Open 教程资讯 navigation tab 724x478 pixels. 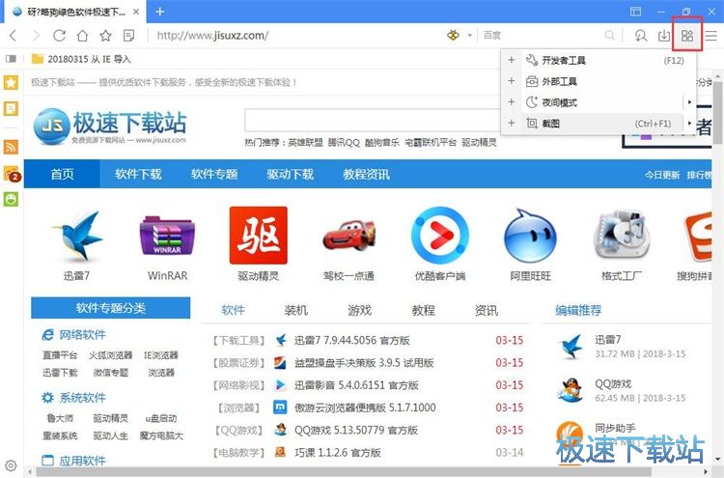366,174
